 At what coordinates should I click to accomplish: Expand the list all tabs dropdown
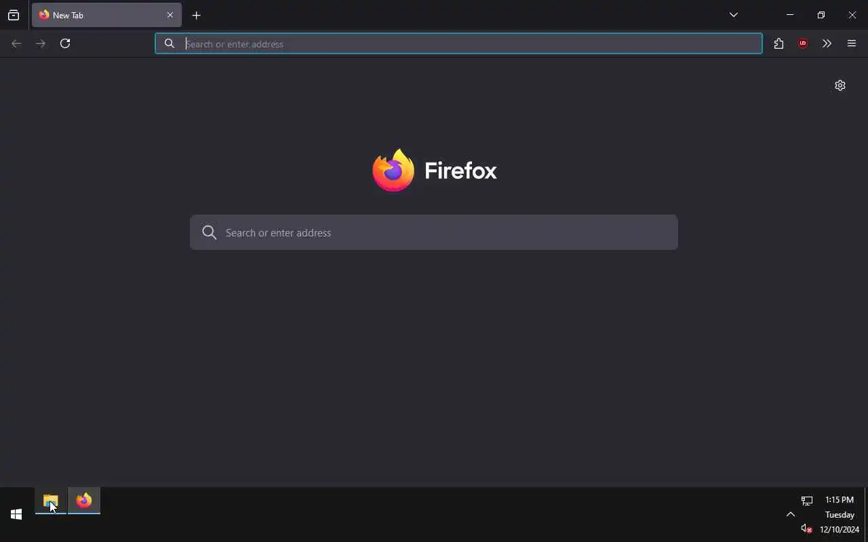(x=734, y=15)
